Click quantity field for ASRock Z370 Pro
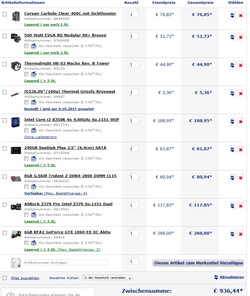This screenshot has height=296, width=250. pyautogui.click(x=134, y=205)
